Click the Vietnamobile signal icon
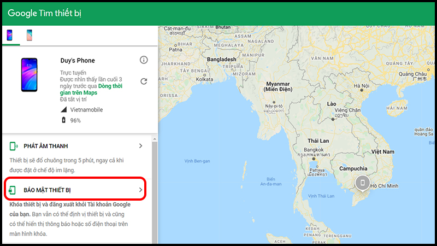437x246 pixels. click(x=64, y=109)
